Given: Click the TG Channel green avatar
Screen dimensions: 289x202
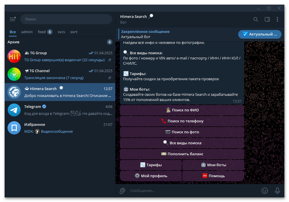Looking at the screenshot, I should pyautogui.click(x=14, y=74).
